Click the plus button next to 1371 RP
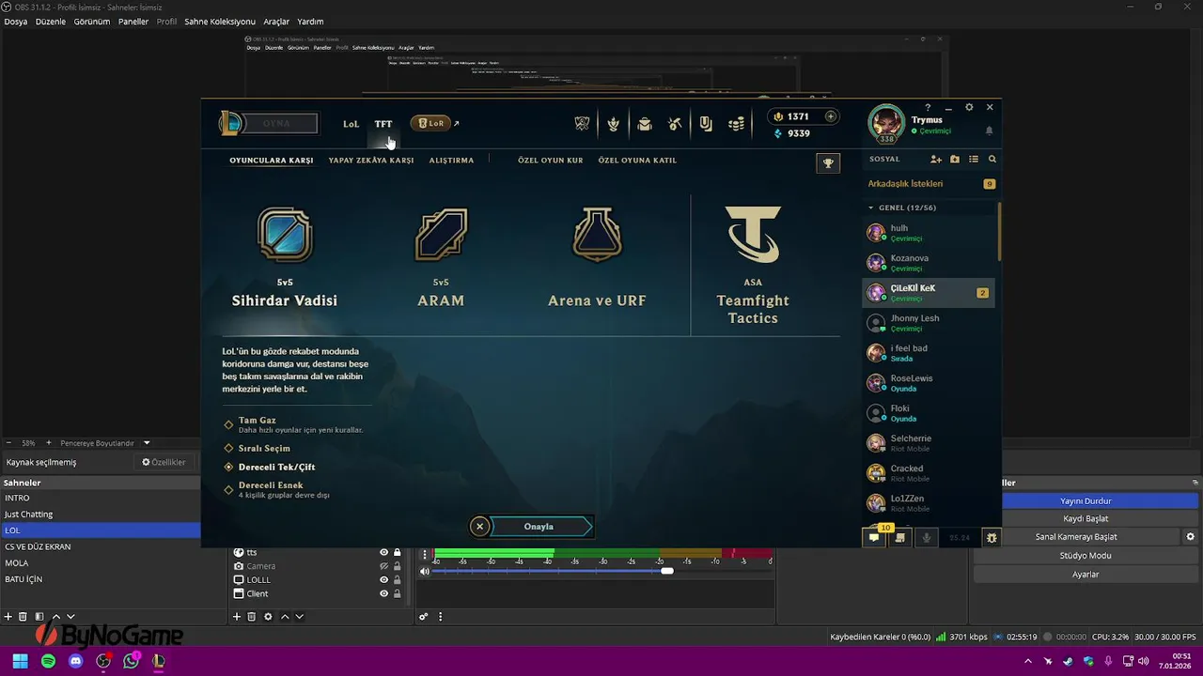This screenshot has width=1203, height=676. 831,116
